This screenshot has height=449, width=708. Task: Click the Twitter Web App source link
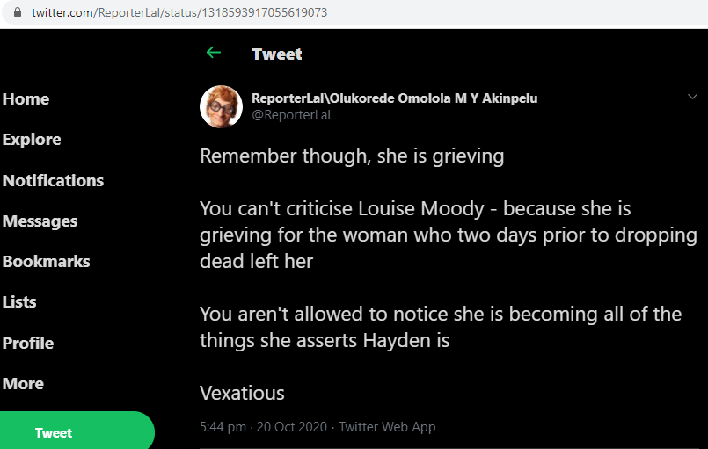387,427
